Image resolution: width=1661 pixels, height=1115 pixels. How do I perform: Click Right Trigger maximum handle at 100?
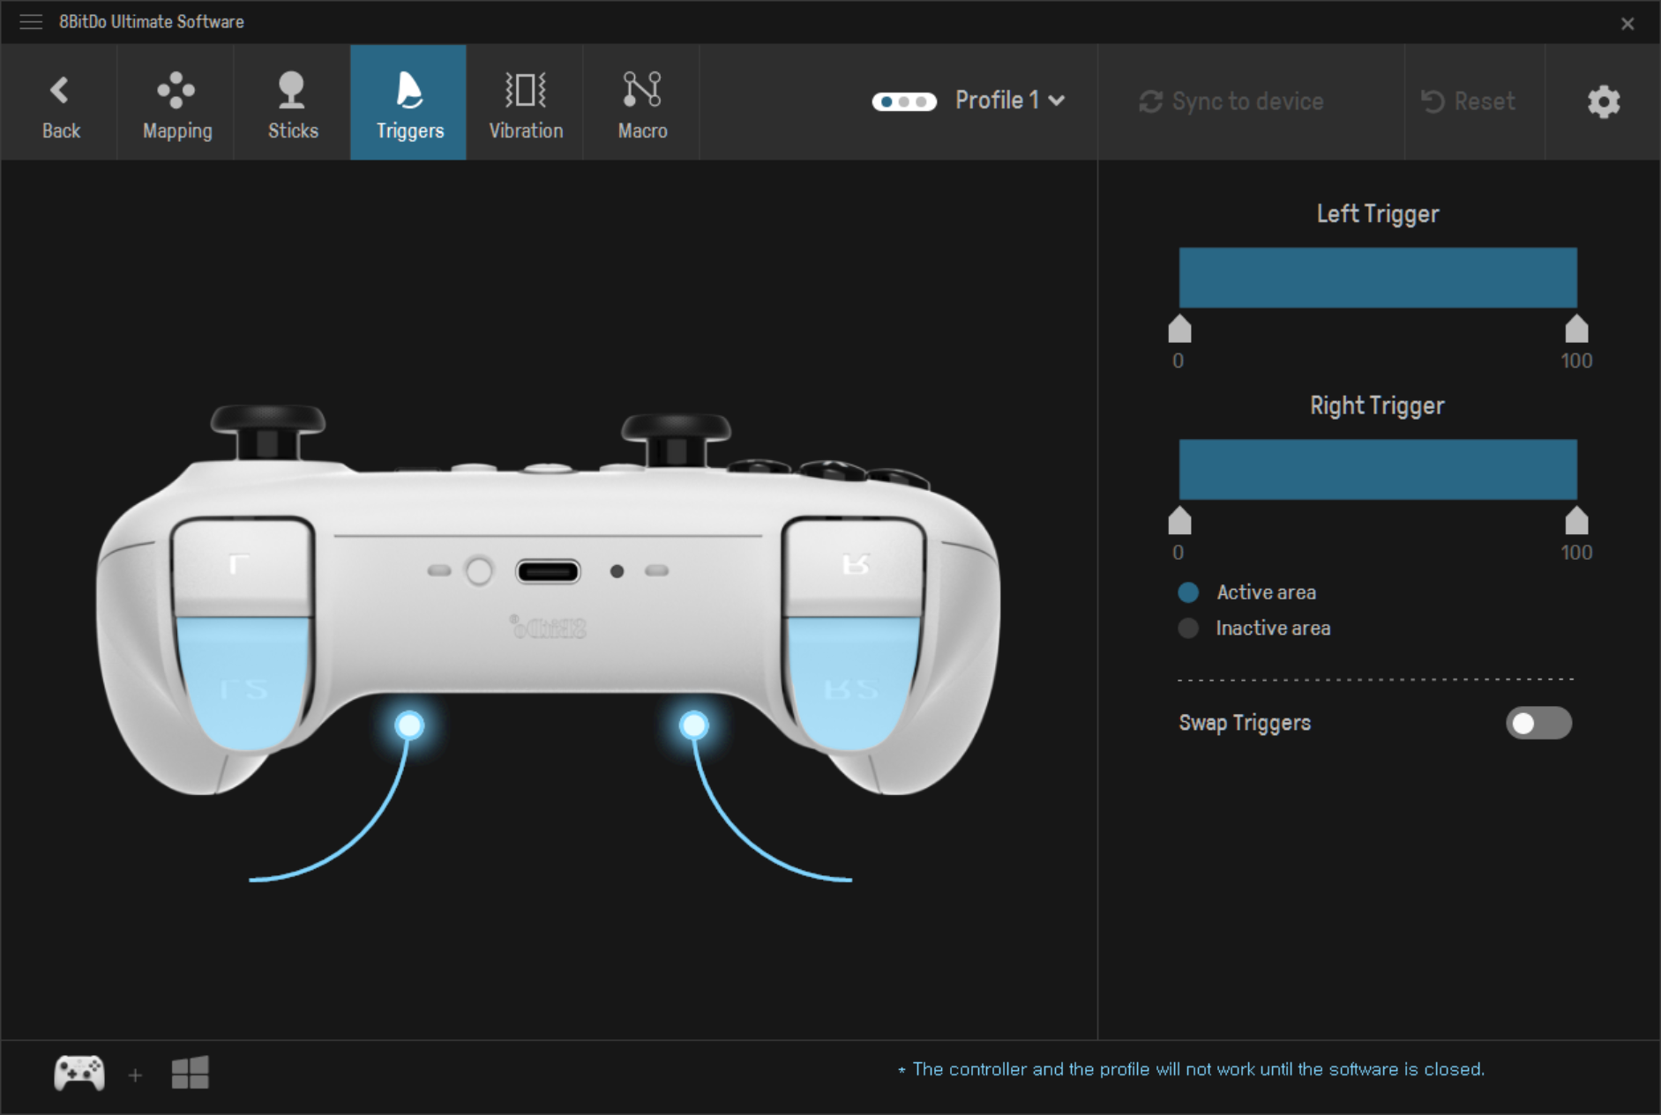(1576, 521)
